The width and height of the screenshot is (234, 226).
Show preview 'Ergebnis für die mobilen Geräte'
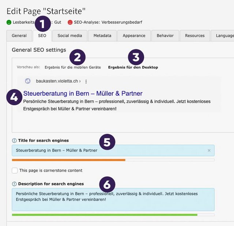tap(73, 68)
